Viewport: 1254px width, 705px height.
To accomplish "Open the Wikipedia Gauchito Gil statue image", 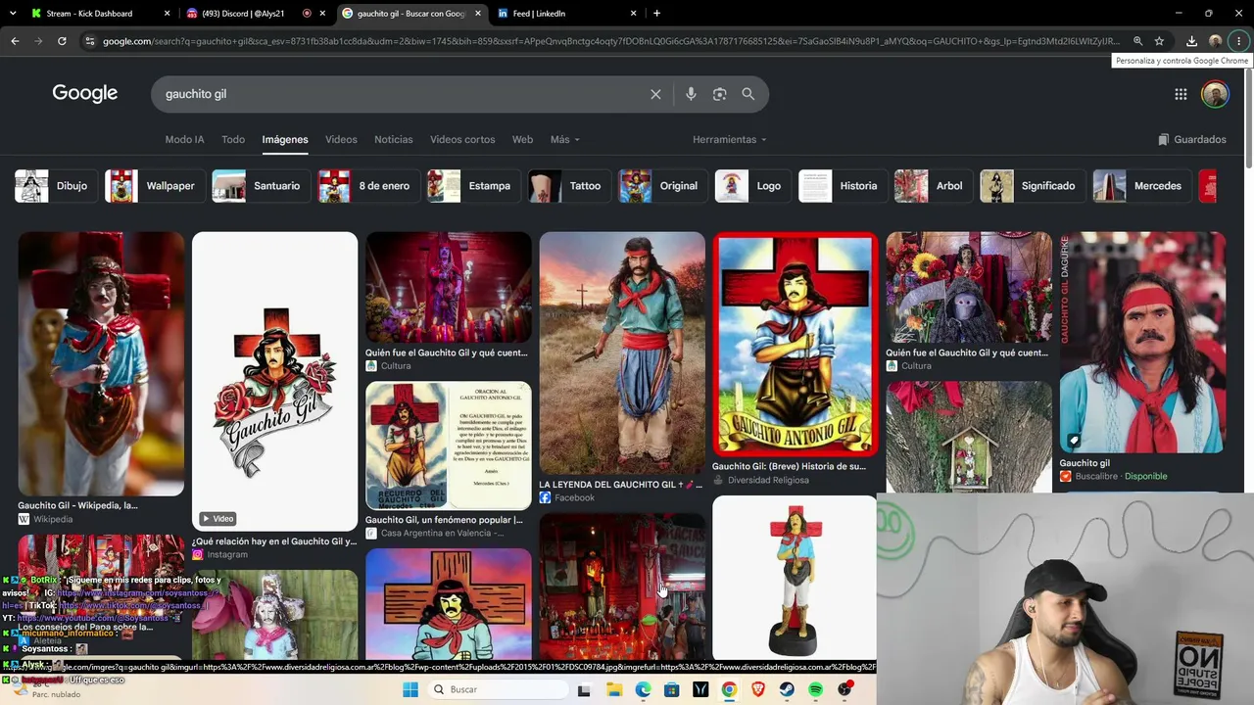I will point(101,364).
